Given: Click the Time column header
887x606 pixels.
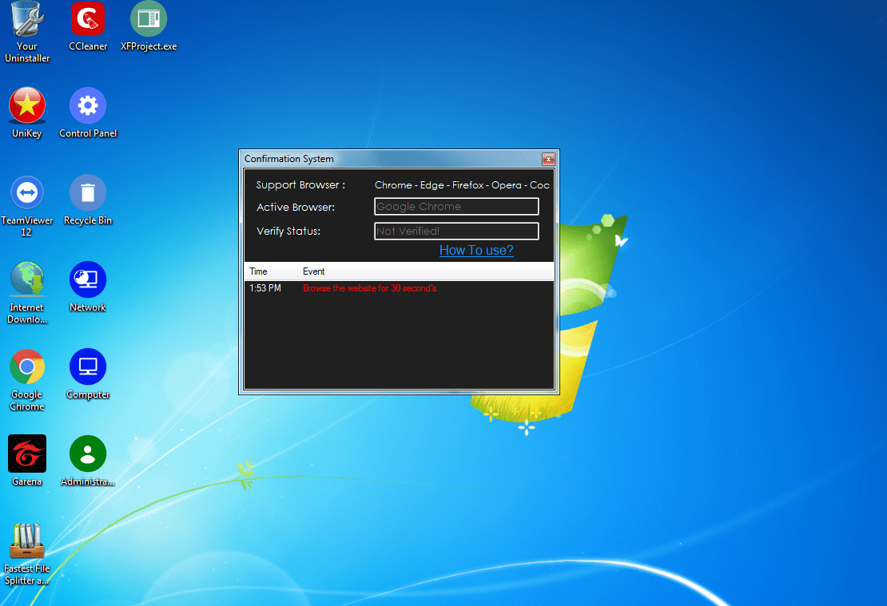Looking at the screenshot, I should pyautogui.click(x=271, y=271).
